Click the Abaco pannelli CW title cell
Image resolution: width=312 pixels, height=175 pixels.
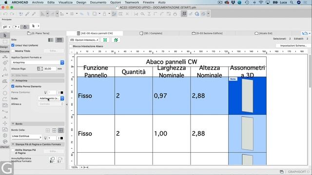coord(172,62)
